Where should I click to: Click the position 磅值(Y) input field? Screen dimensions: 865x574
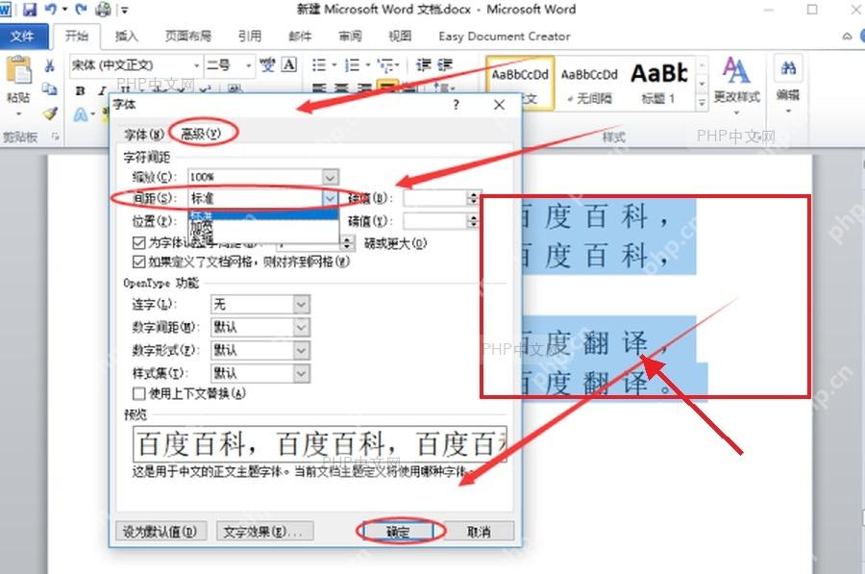pos(435,221)
